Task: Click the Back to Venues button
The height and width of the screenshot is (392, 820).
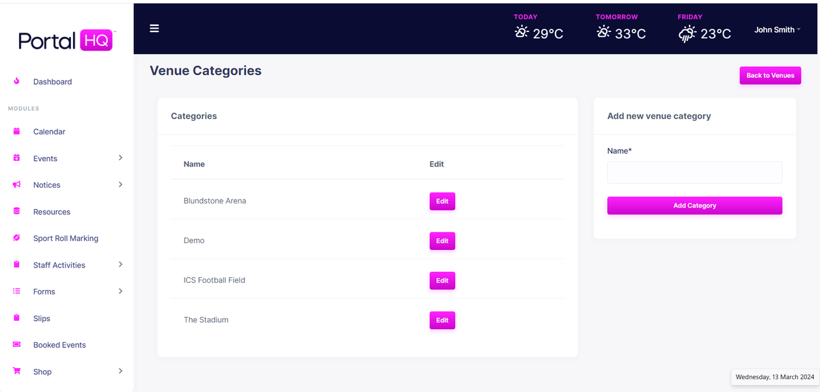Action: tap(770, 76)
